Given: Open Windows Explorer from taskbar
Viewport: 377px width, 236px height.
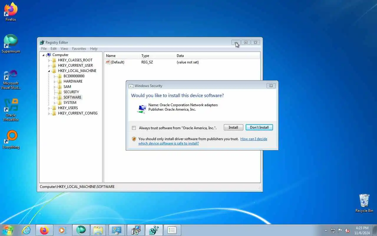Looking at the screenshot, I should point(98,230).
